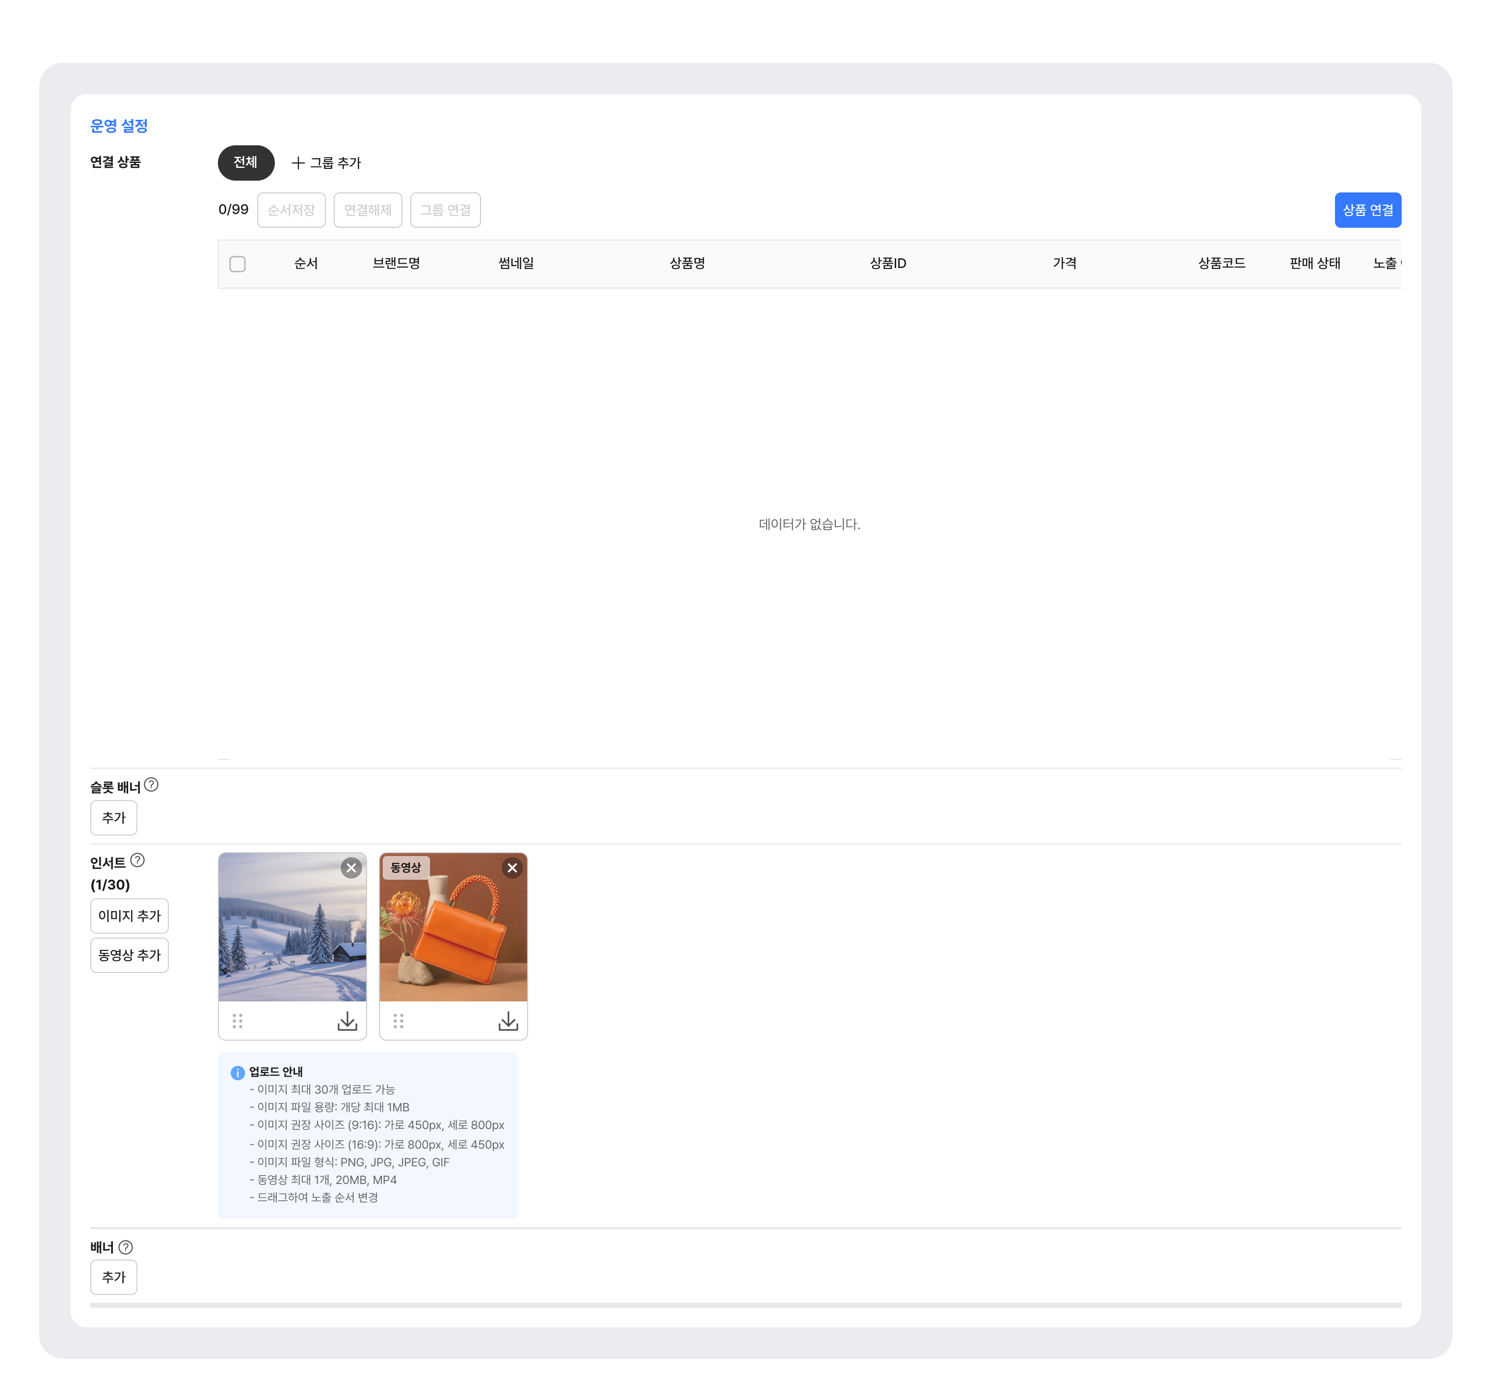Click the blue 상품 연결 button

tap(1367, 210)
